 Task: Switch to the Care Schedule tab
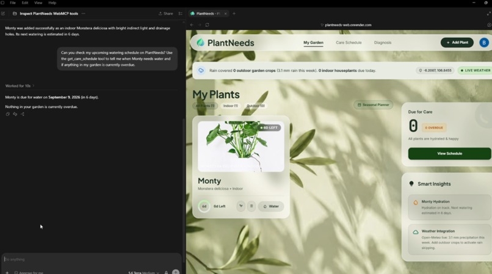(349, 42)
